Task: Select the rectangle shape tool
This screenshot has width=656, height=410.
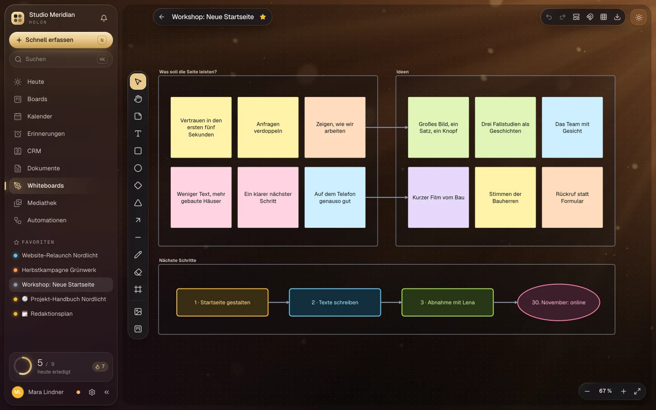Action: [138, 151]
